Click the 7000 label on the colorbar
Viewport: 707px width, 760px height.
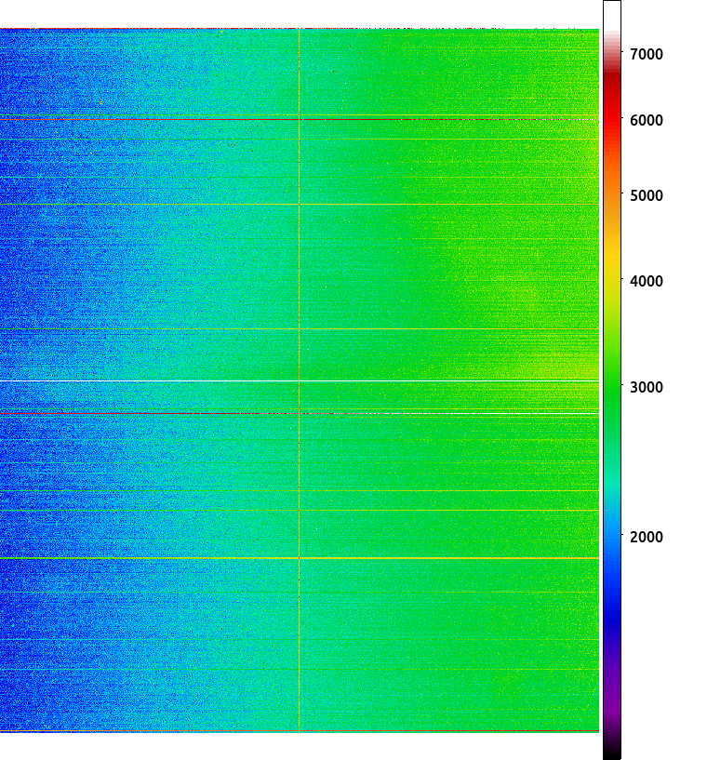point(646,54)
